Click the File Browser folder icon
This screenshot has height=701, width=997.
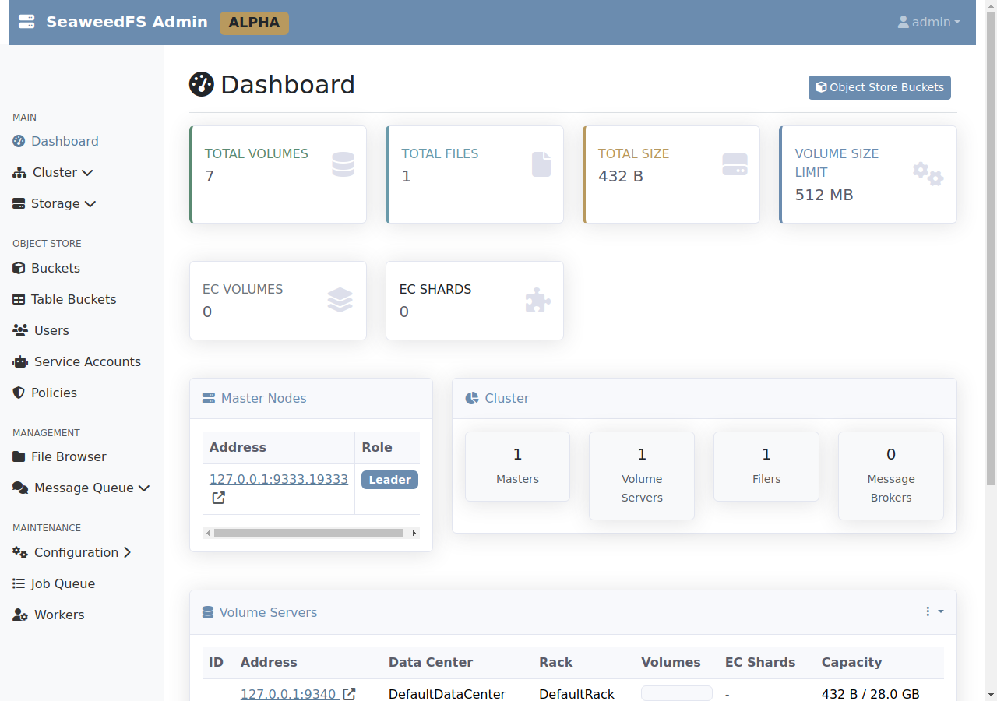pyautogui.click(x=19, y=456)
